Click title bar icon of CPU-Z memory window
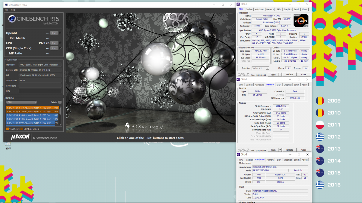 (x=238, y=79)
